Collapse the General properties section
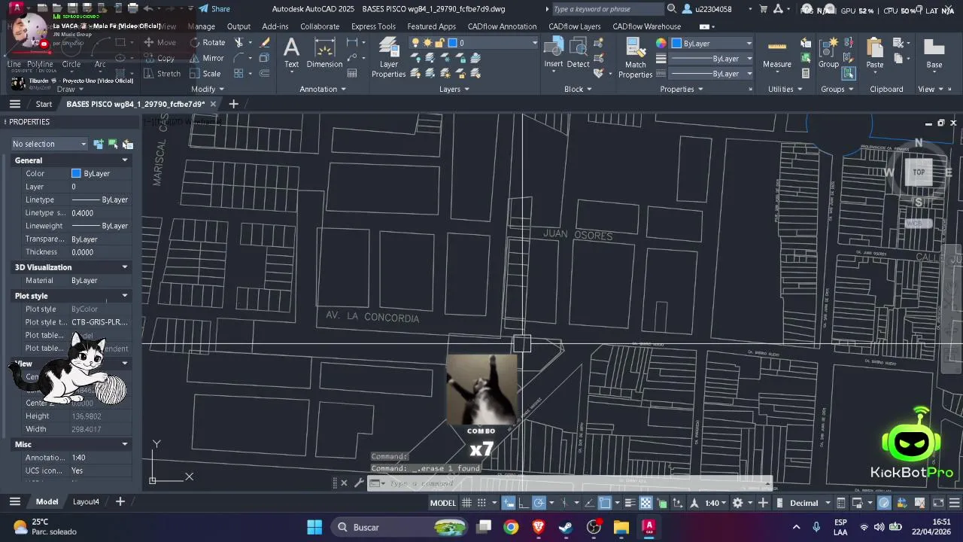 point(125,160)
